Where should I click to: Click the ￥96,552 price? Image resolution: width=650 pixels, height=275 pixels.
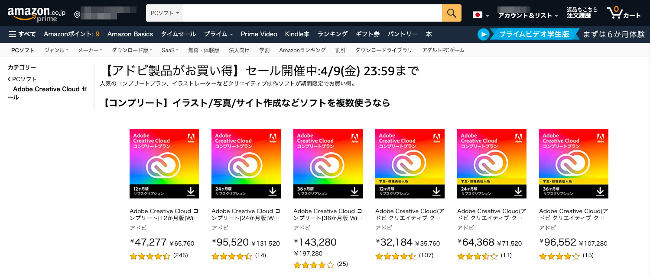pyautogui.click(x=558, y=242)
